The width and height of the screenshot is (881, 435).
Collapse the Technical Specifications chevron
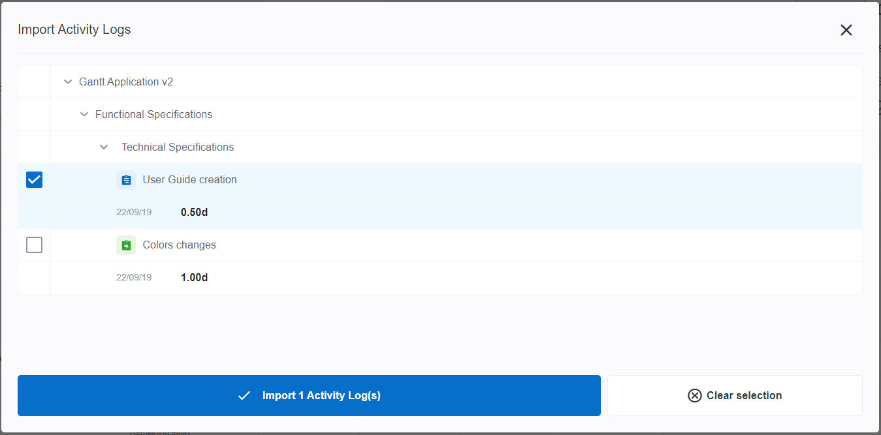[103, 147]
